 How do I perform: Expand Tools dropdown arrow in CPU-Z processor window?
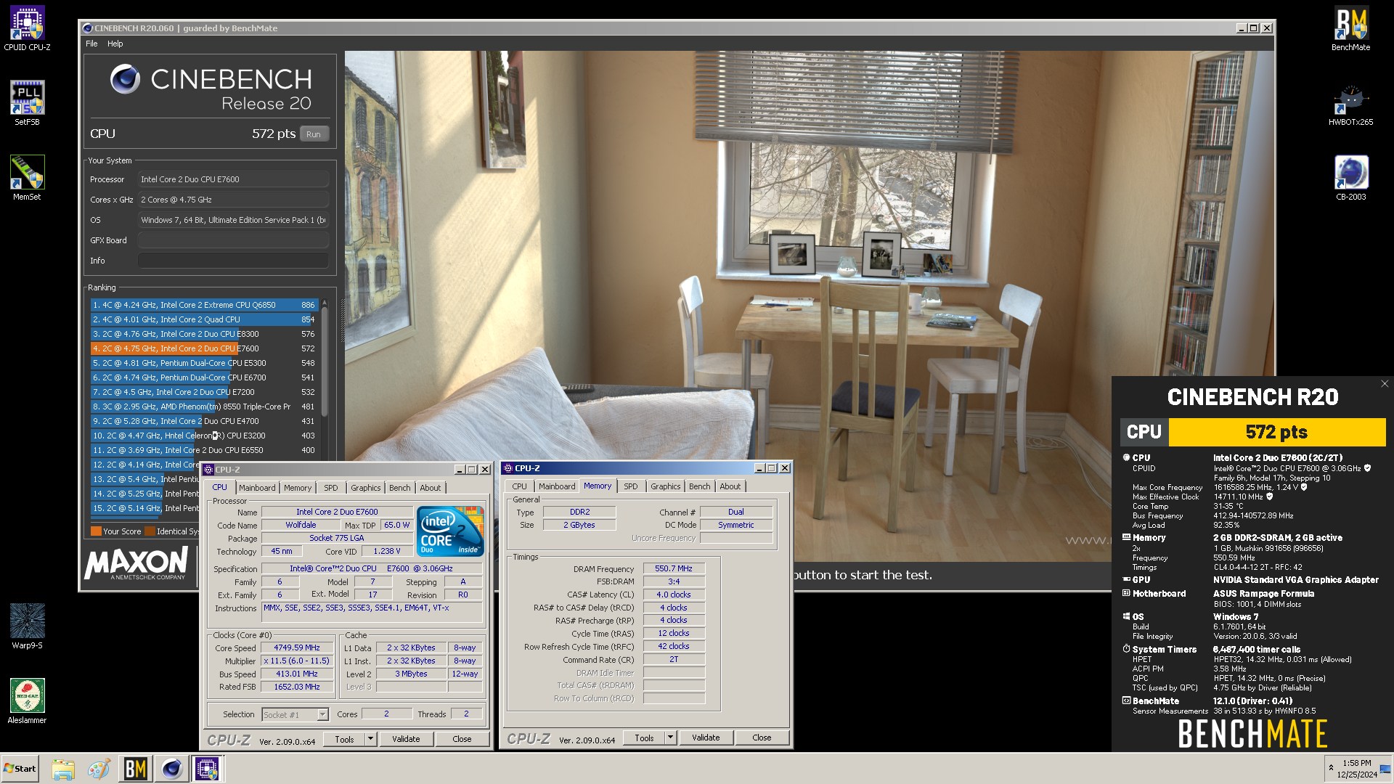(x=370, y=739)
